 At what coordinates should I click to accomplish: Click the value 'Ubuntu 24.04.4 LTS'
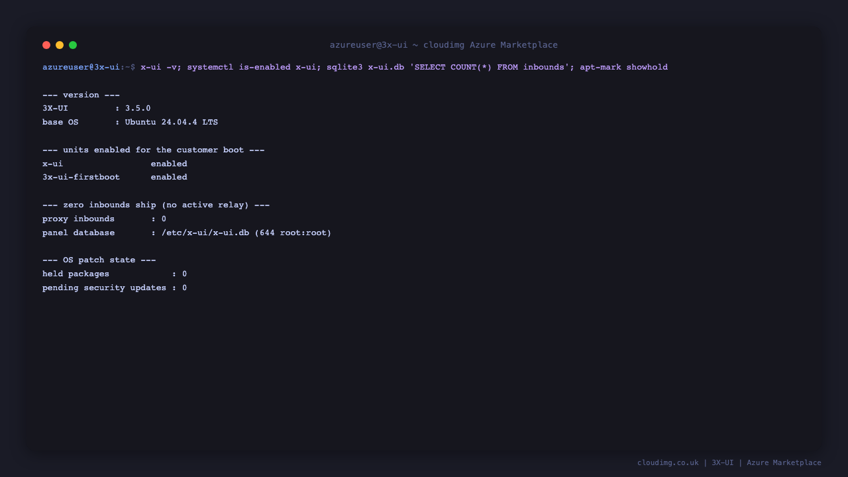click(172, 122)
